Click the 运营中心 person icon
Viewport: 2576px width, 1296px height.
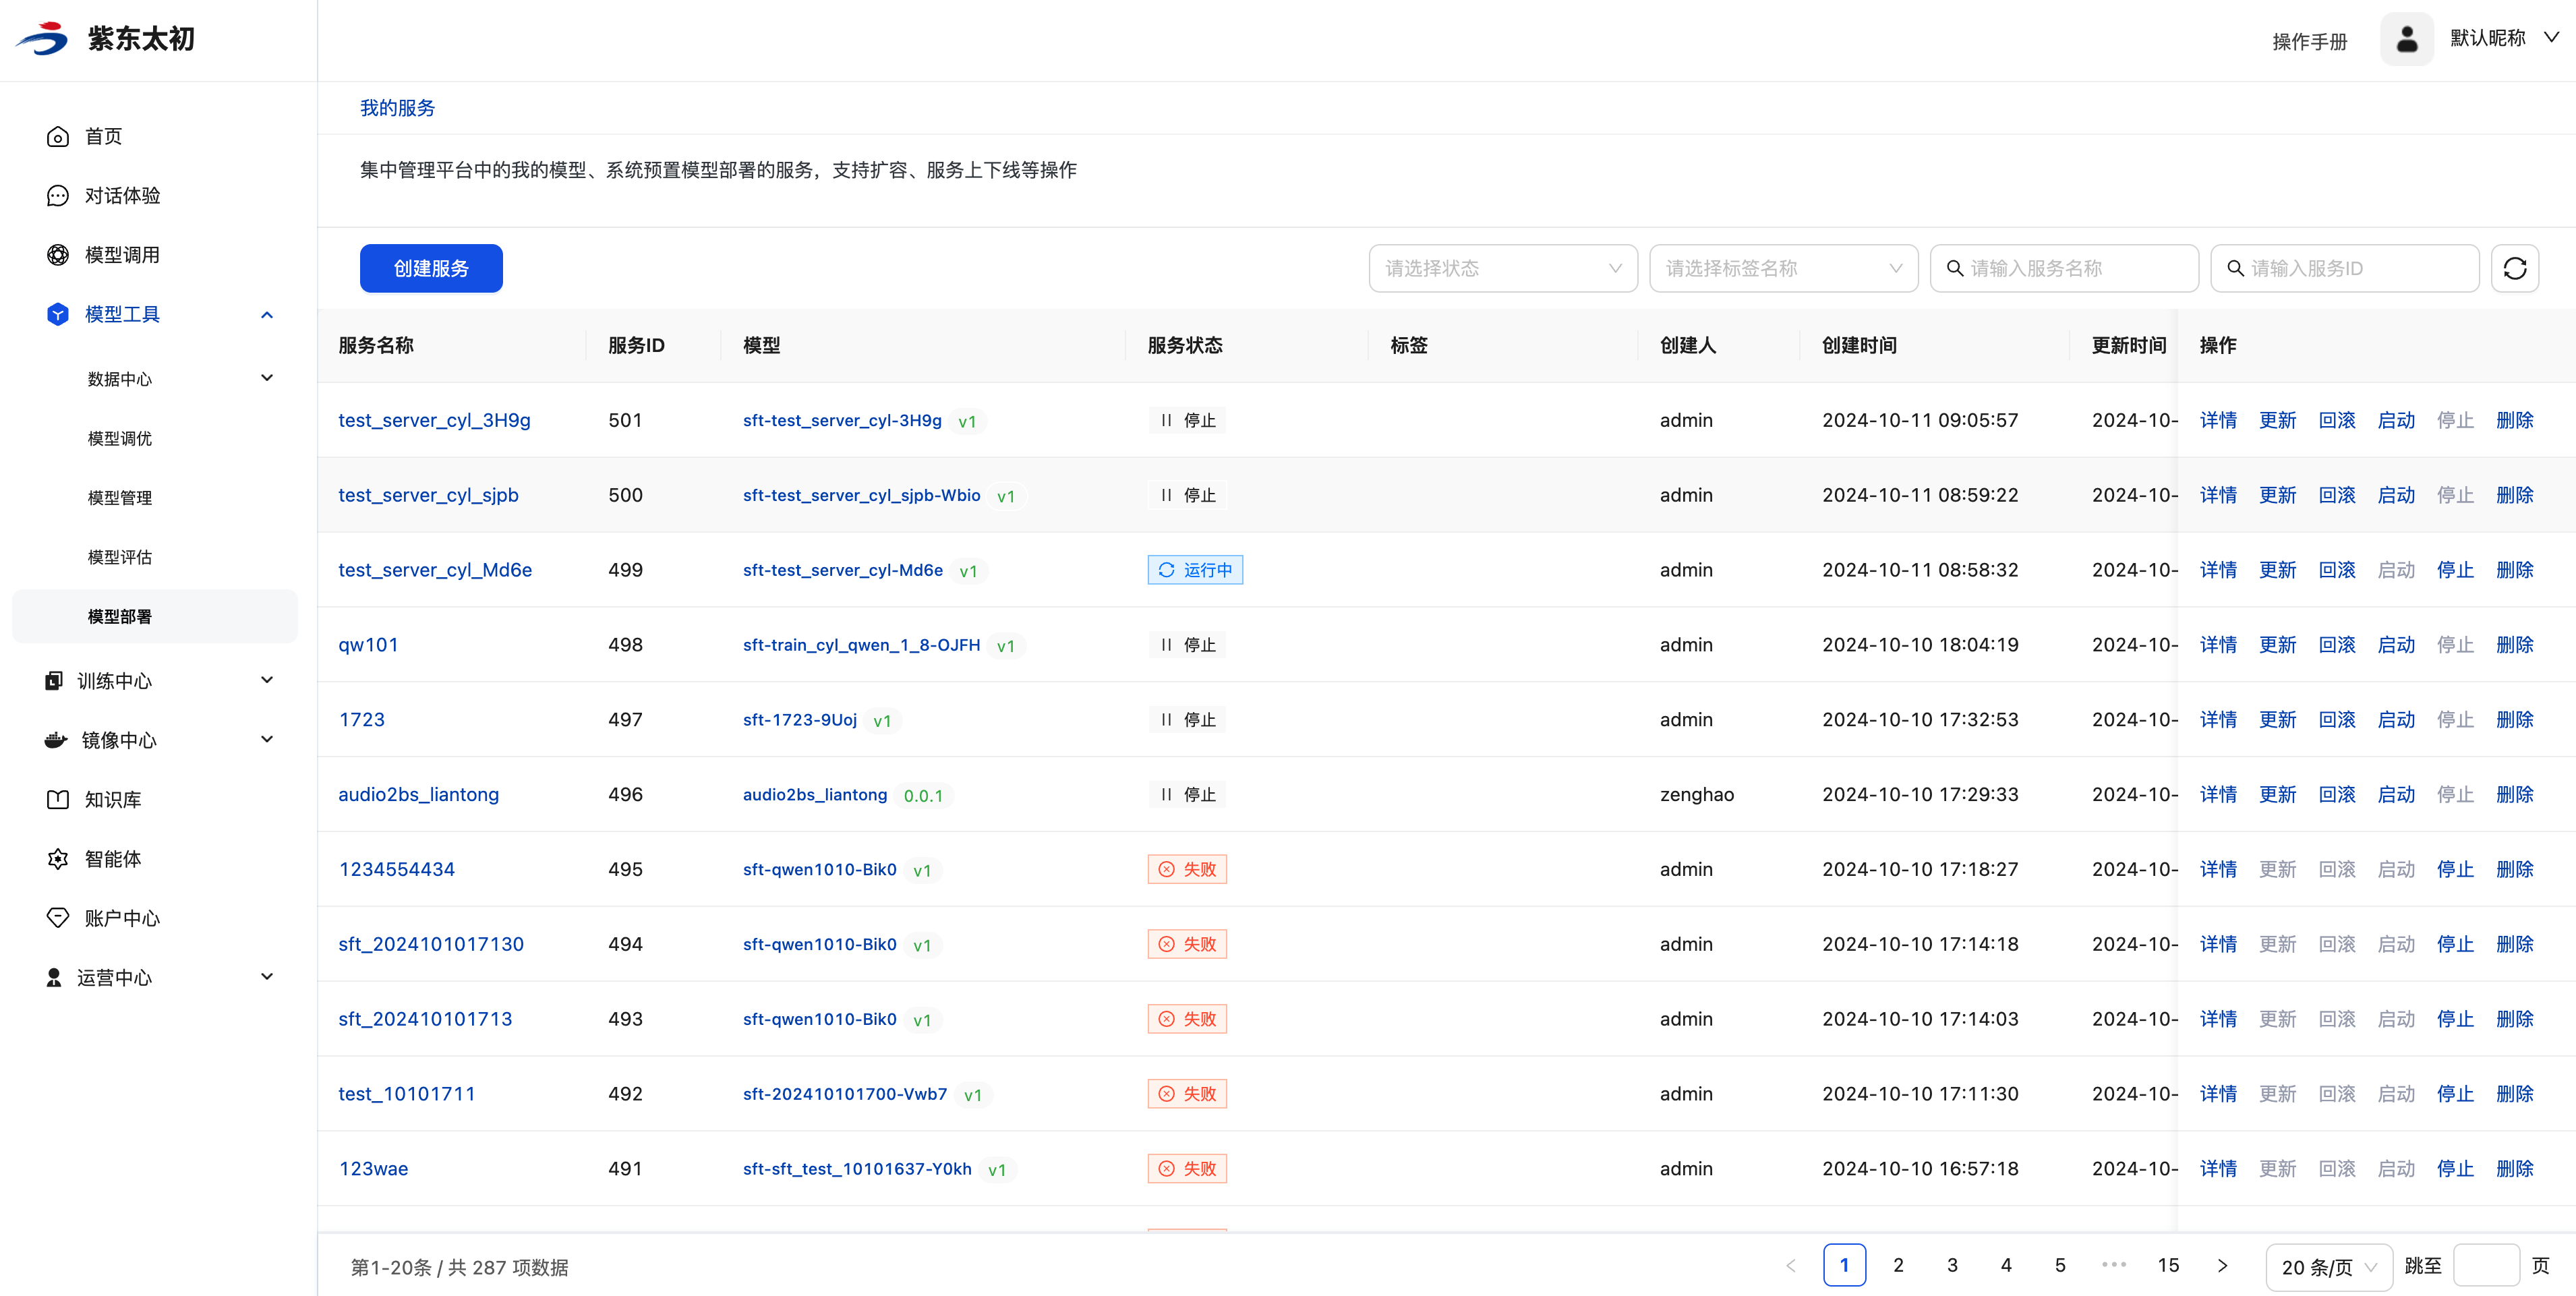54,977
